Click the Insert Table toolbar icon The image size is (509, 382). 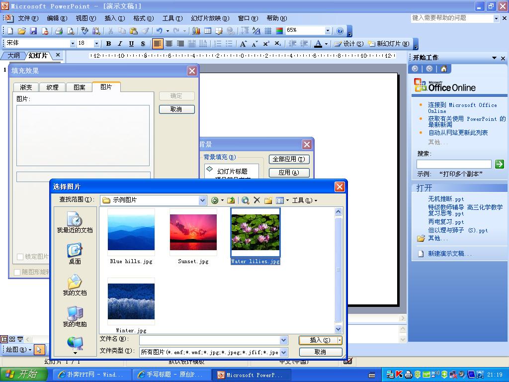click(208, 31)
